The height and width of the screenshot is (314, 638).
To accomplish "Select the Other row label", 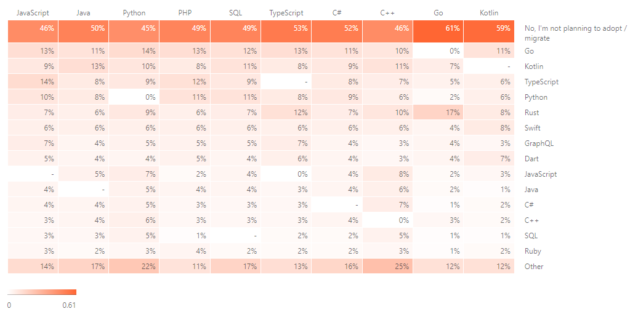I will point(534,267).
